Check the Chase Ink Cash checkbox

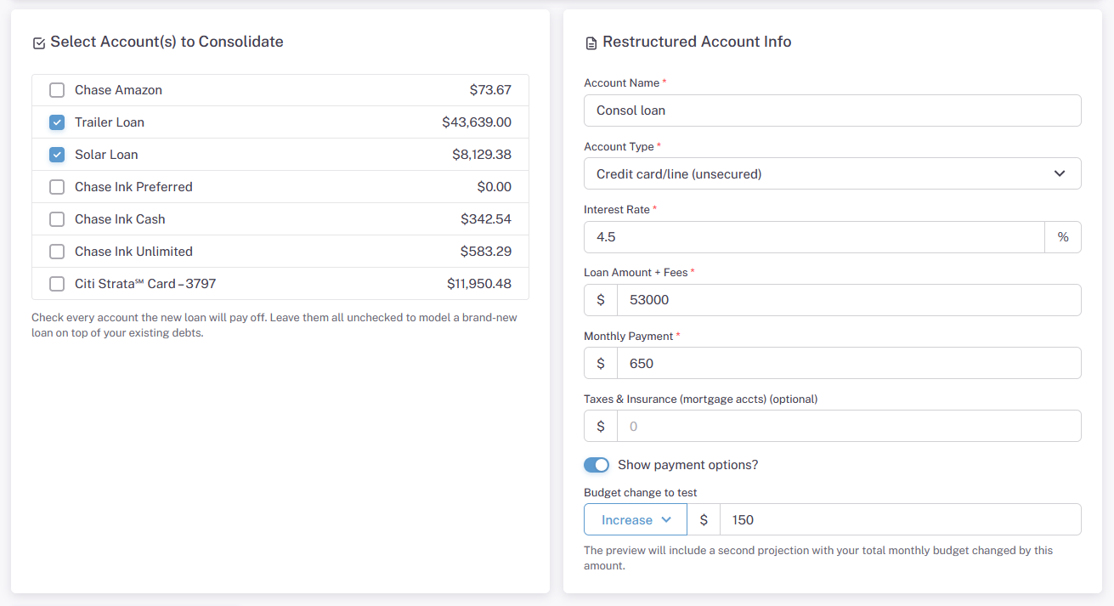57,219
